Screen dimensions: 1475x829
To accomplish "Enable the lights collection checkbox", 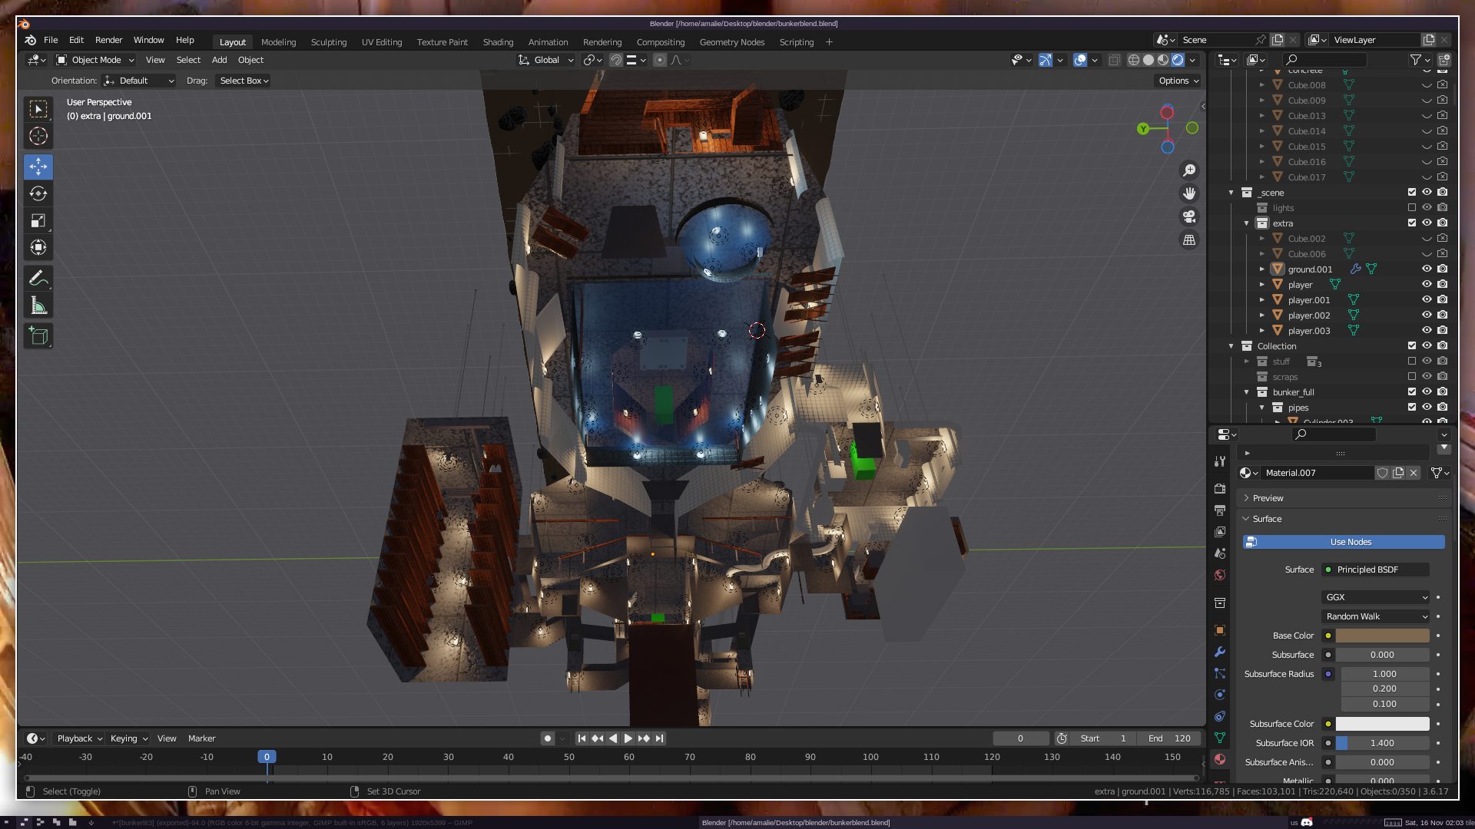I will point(1411,208).
